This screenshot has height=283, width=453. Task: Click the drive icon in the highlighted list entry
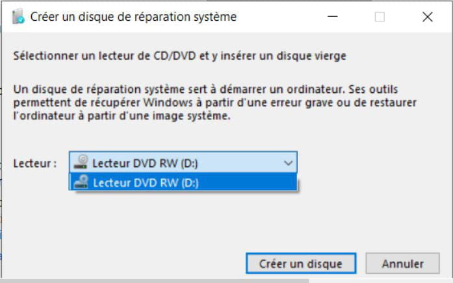(81, 182)
